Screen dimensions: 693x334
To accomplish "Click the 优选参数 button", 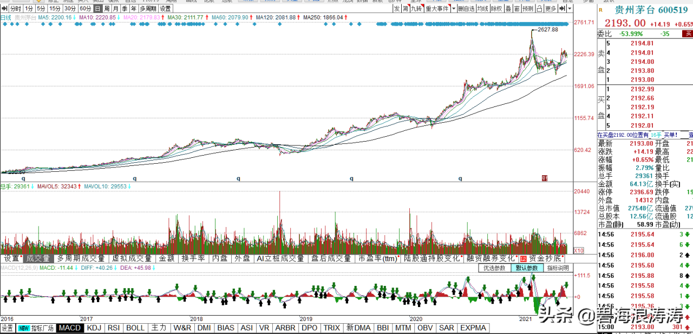I will (494, 268).
